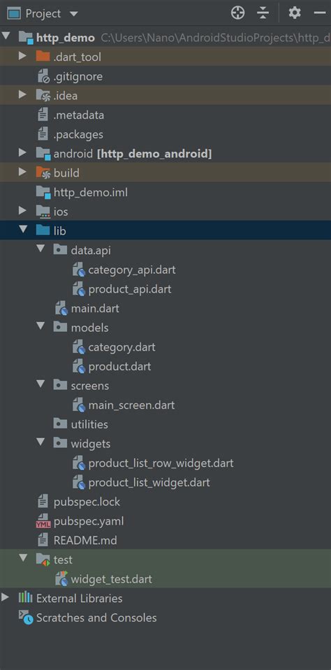Select the http_demo project root
Image resolution: width=331 pixels, height=670 pixels.
(x=66, y=38)
